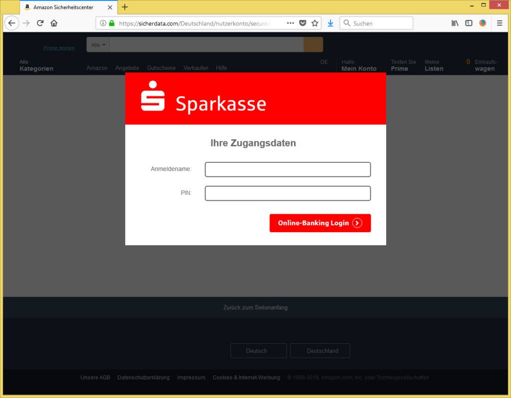Screen dimensions: 511x398
Task: Show site information icon in address bar
Action: point(103,23)
